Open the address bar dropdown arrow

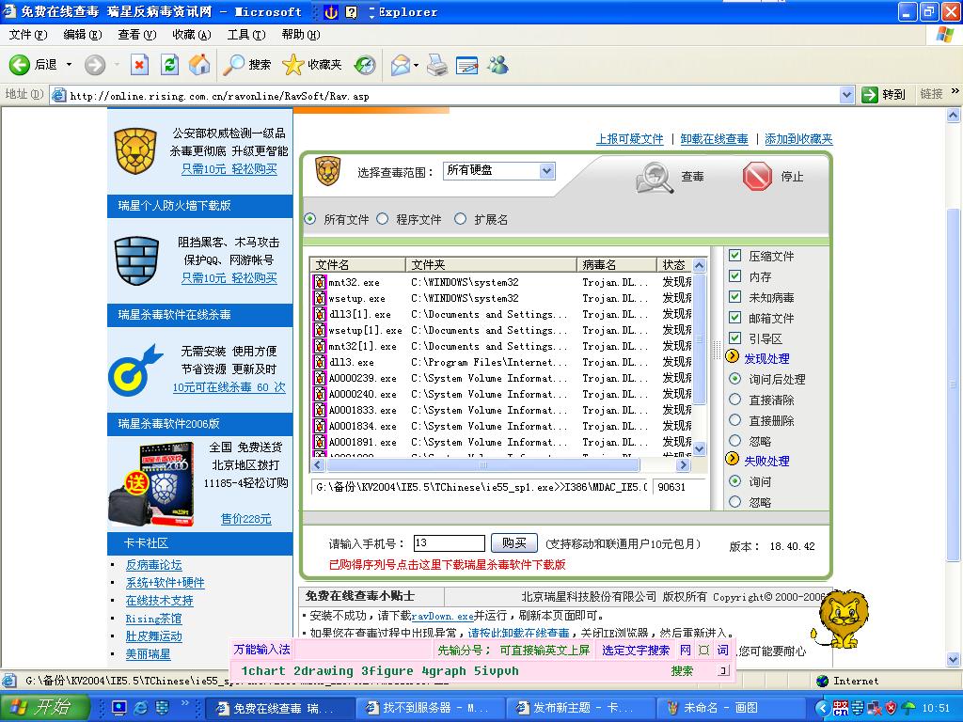[846, 95]
